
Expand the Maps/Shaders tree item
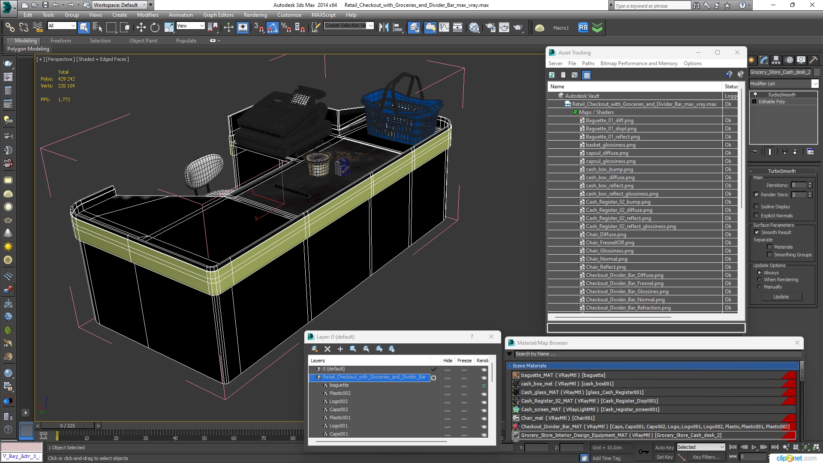coord(596,112)
